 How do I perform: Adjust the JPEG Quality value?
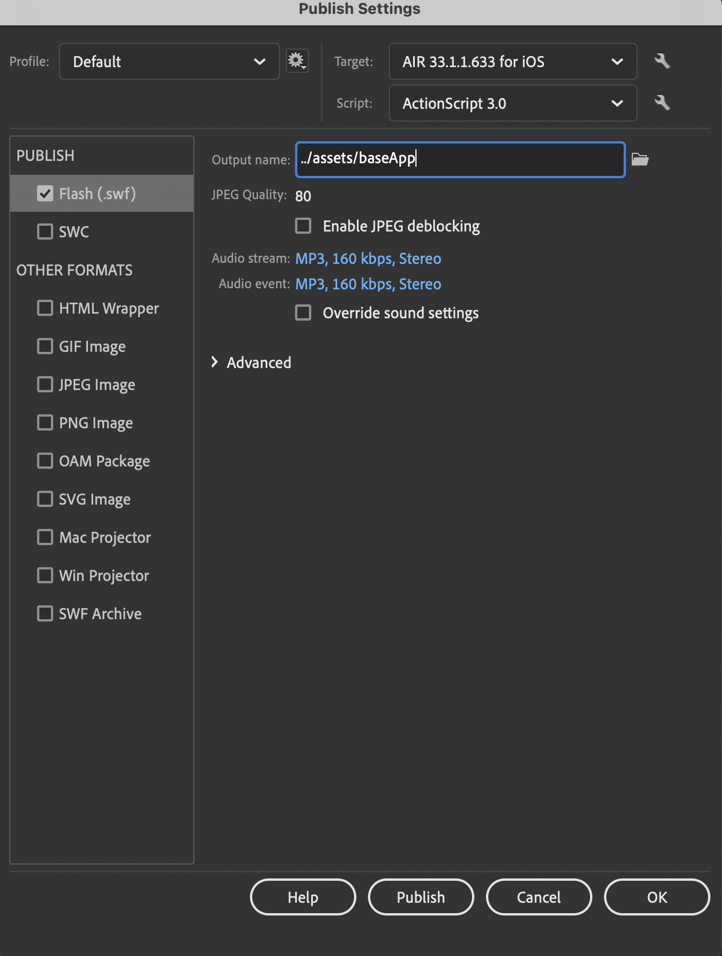(x=303, y=196)
